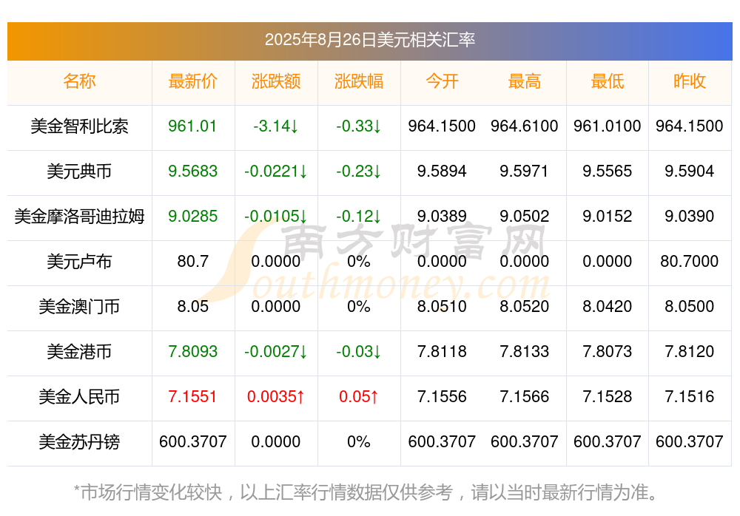
Task: Click change percent -0.03↓
Action: point(359,352)
